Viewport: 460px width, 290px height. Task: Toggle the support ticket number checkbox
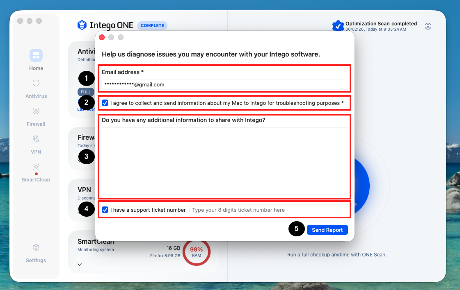point(105,210)
